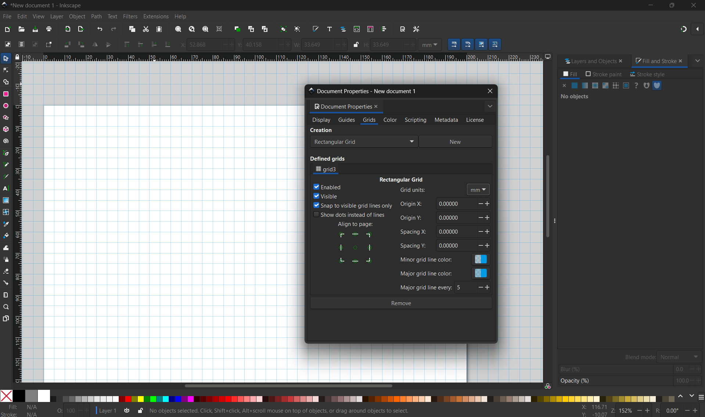The image size is (705, 417).
Task: Open the toolbar units mm dropdown
Action: [x=429, y=45]
